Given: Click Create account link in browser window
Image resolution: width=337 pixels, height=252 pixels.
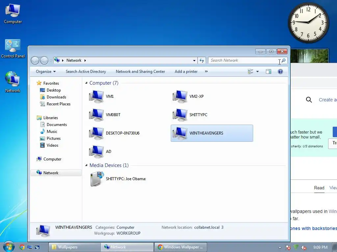Looking at the screenshot, I should (327, 100).
